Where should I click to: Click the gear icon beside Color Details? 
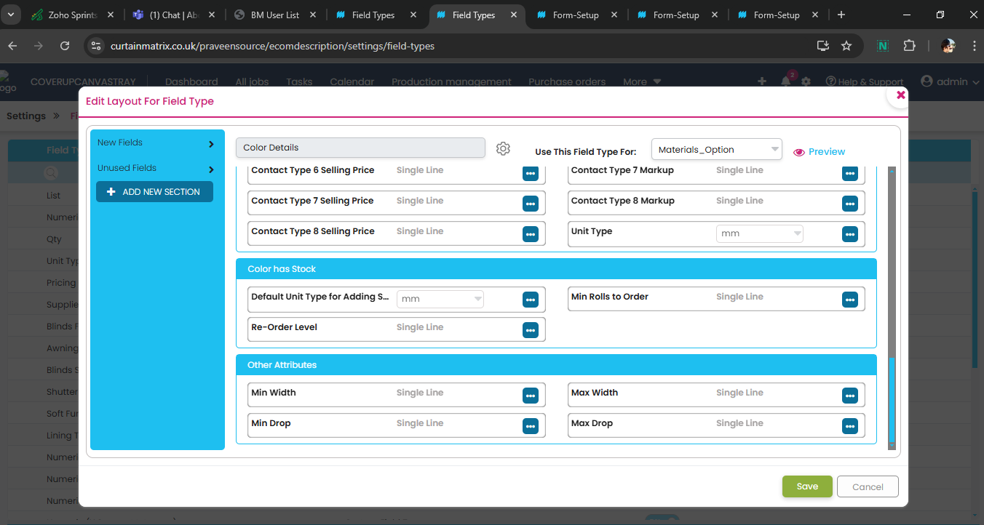(503, 148)
